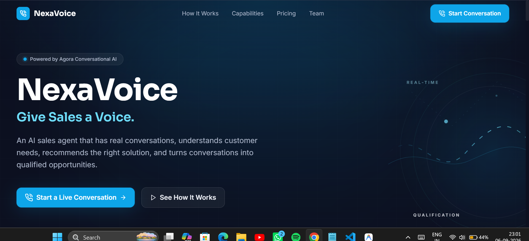Viewport: 529px width, 241px height.
Task: Click the QUALIFICATION label in the graphic
Action: [x=436, y=215]
